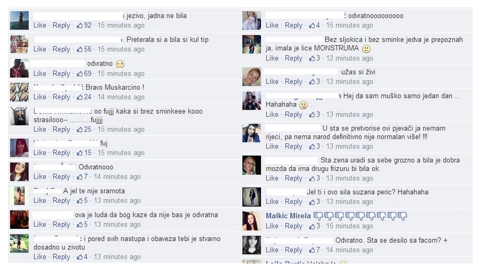
Task: Like the 'jezivo, jadna ne bila' comment
Action: point(40,25)
